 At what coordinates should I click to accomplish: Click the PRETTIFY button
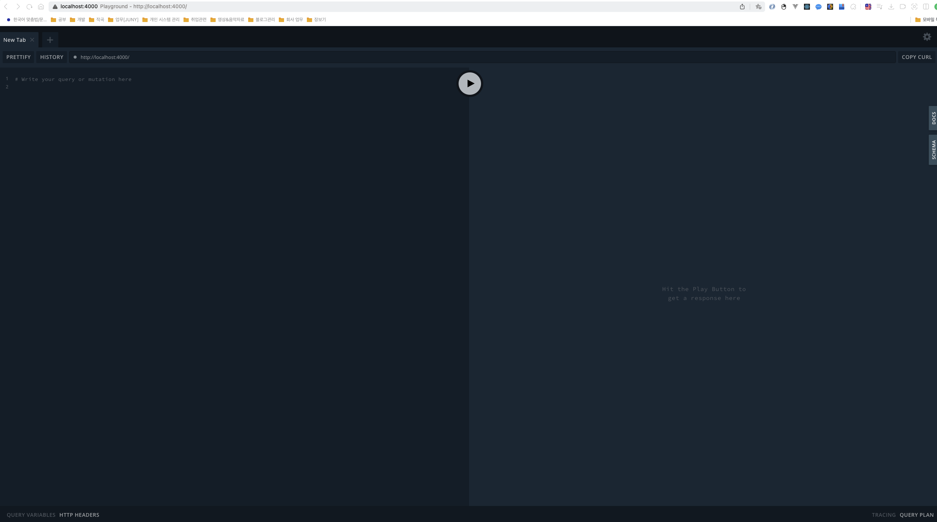point(18,57)
